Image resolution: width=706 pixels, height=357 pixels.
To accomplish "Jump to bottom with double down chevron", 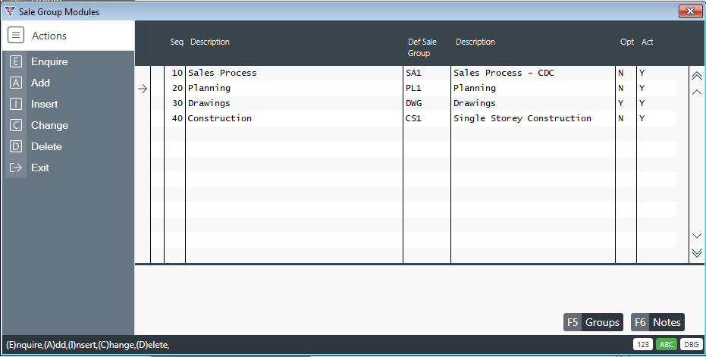I will 697,252.
